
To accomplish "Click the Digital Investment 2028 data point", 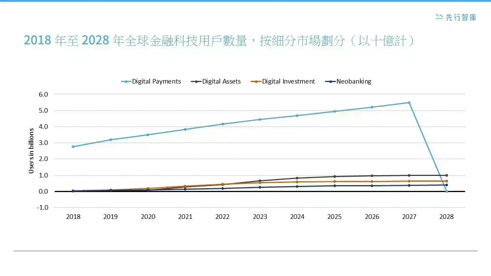I will click(447, 181).
